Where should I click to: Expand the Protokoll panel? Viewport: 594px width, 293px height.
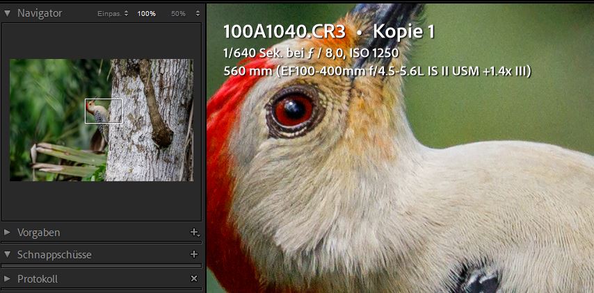tap(7, 279)
